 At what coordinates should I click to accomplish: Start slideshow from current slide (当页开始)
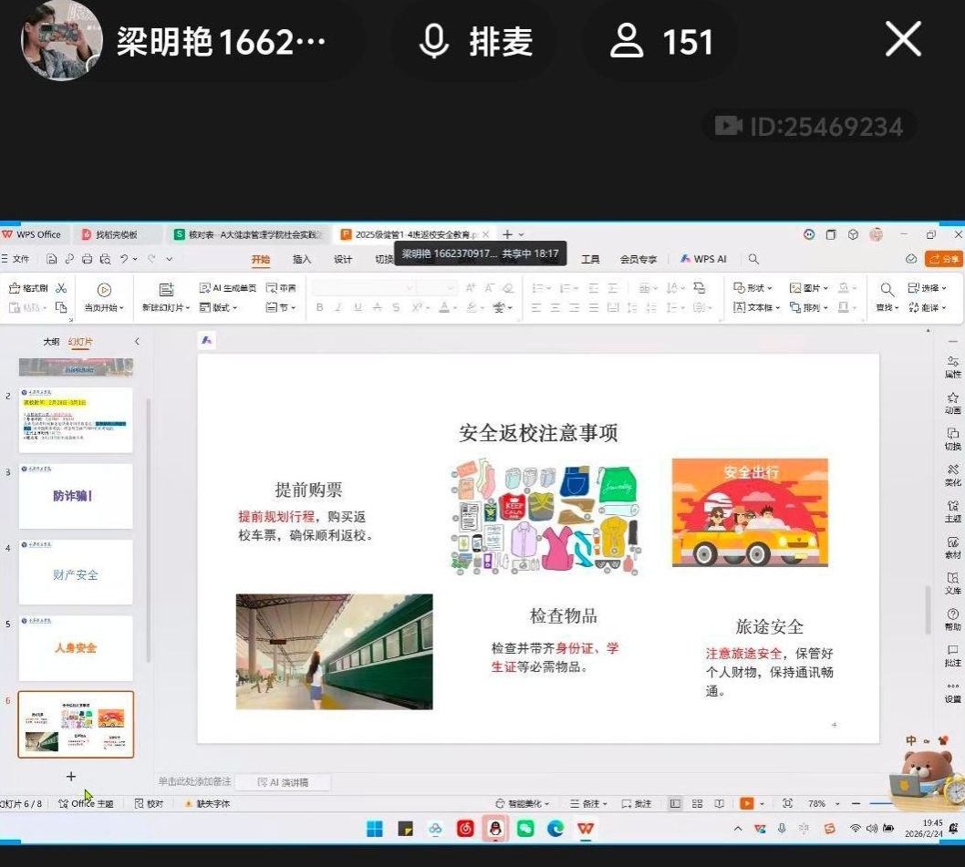(104, 297)
